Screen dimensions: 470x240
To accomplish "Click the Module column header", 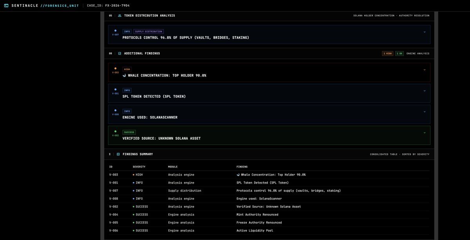I will point(174,167).
